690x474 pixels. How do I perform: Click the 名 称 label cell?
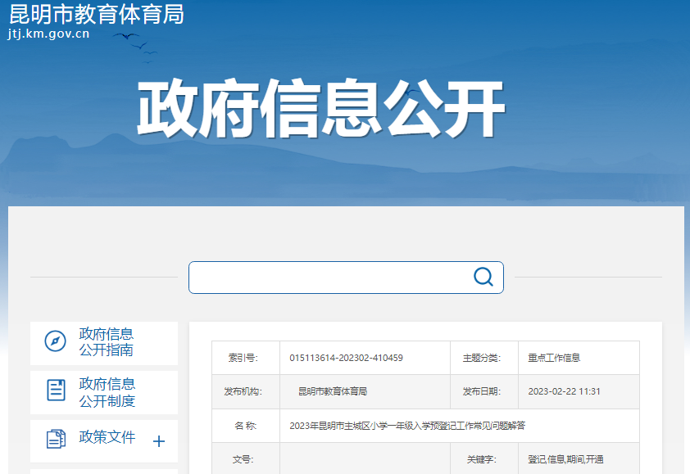pyautogui.click(x=246, y=426)
